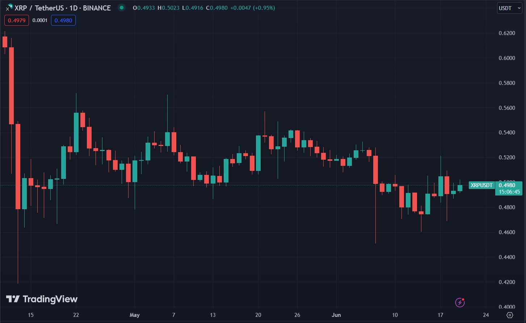Click the green market status dot
The image size is (526, 323).
tap(122, 8)
